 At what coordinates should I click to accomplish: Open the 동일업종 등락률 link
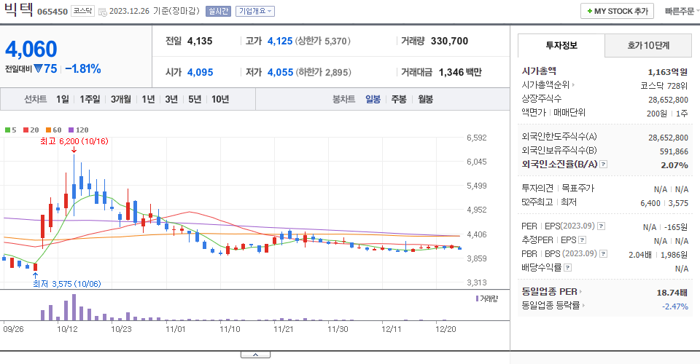(x=553, y=305)
